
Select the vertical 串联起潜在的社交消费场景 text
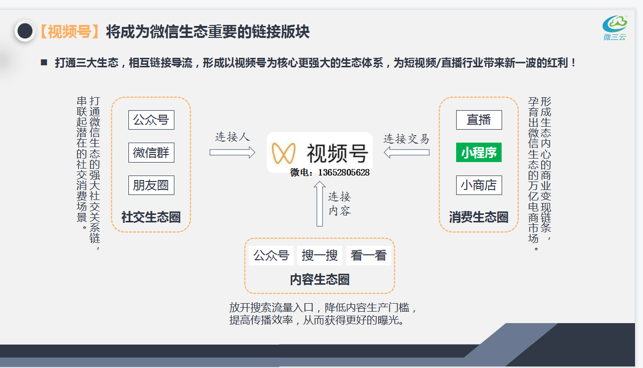click(82, 164)
